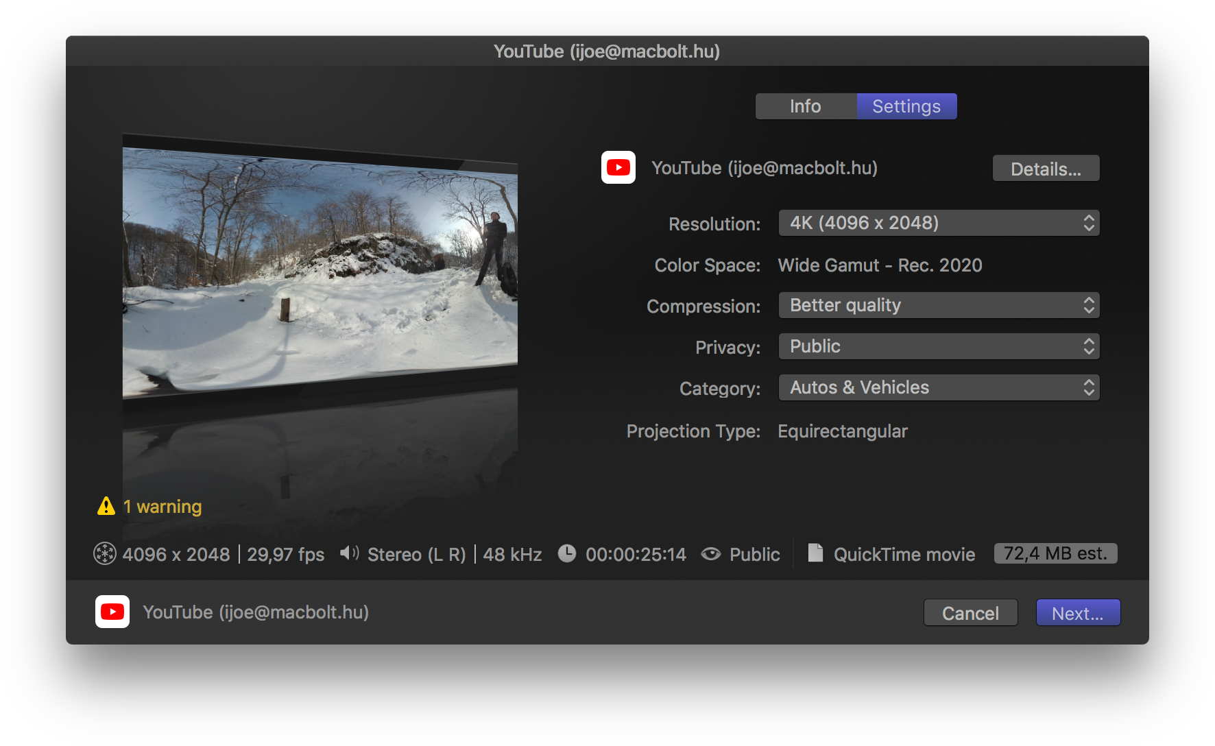The height and width of the screenshot is (746, 1215).
Task: Click the eye icon next to Public
Action: click(711, 553)
